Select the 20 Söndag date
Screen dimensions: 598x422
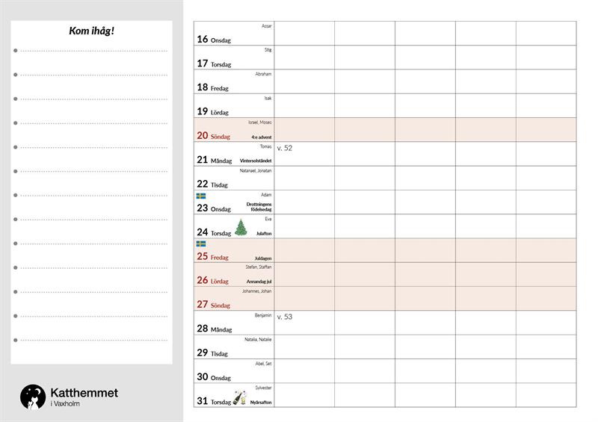pyautogui.click(x=213, y=136)
